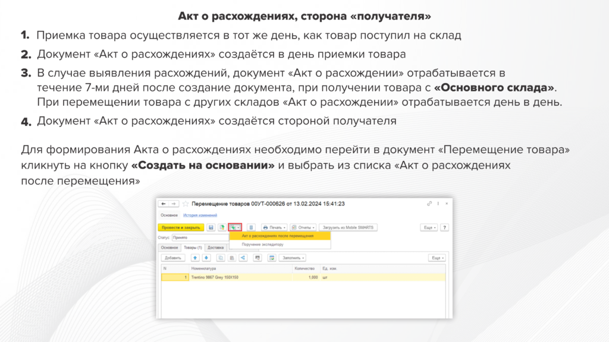Open the window's three-dot menu
This screenshot has width=609, height=342.
(438, 204)
